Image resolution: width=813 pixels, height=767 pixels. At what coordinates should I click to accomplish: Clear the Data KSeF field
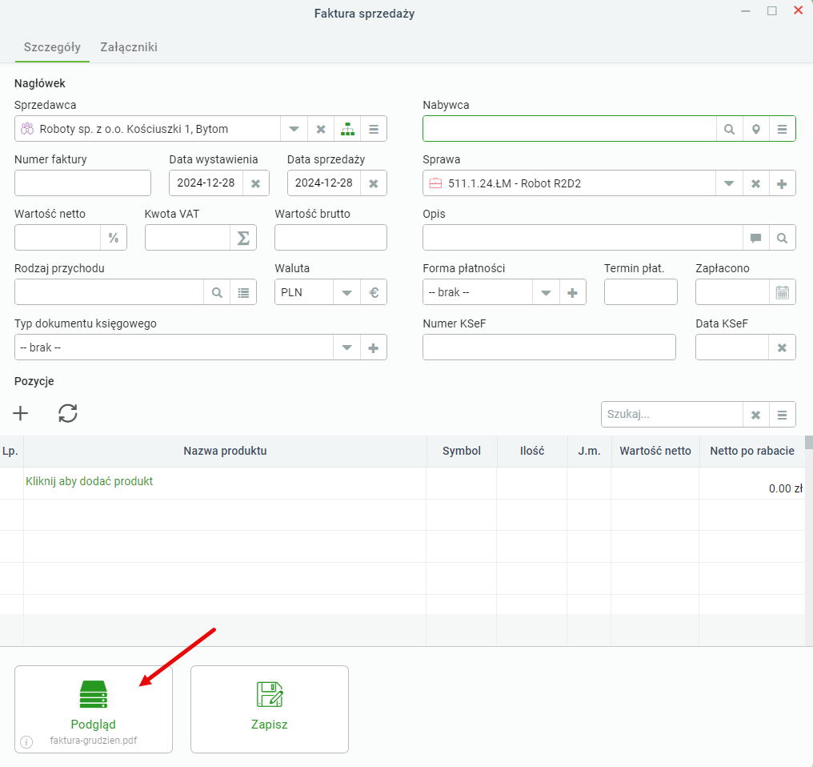[783, 347]
